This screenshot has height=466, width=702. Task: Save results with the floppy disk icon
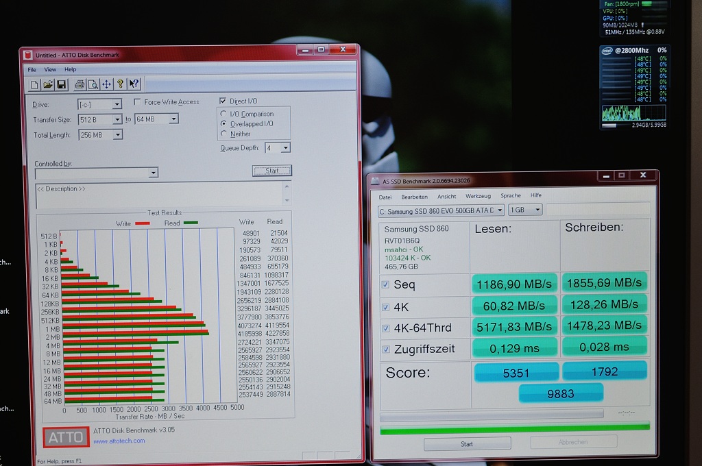tap(61, 84)
